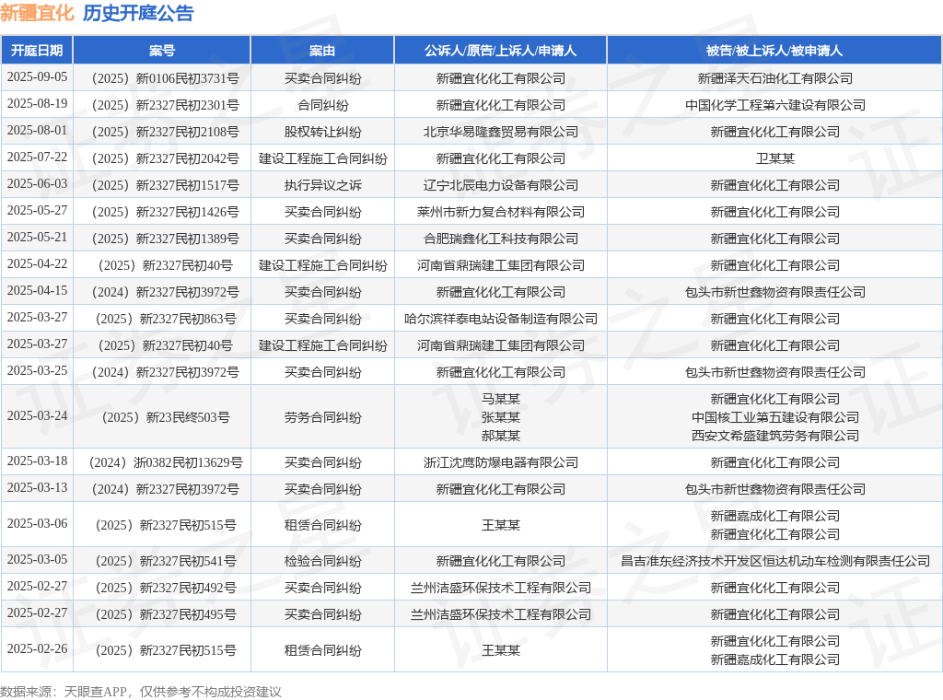
Task: Click plaintiff 郝某某
Action: click(x=500, y=436)
